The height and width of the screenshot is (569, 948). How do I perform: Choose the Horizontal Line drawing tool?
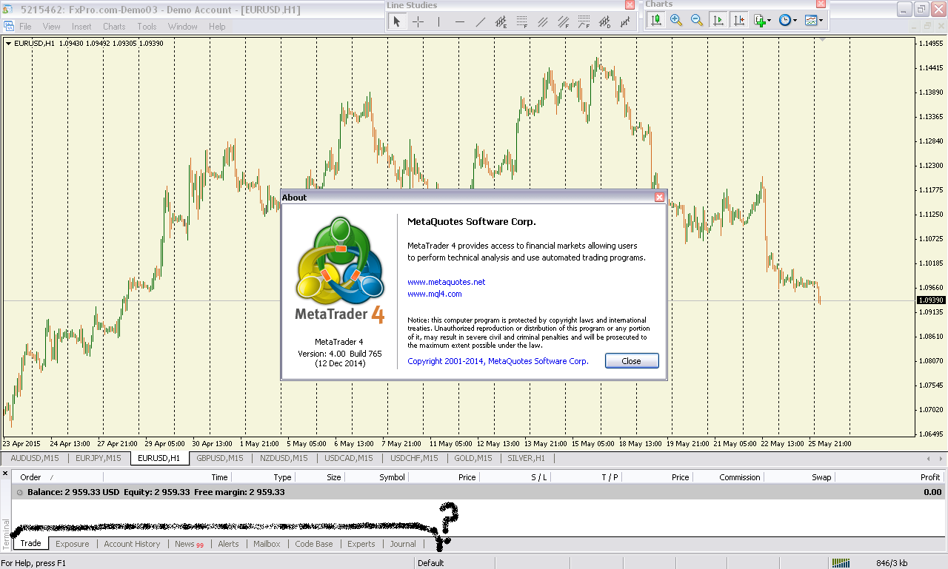click(459, 21)
